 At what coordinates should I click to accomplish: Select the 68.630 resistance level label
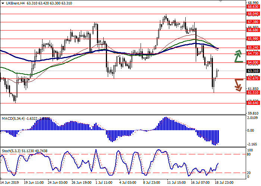(253, 7)
